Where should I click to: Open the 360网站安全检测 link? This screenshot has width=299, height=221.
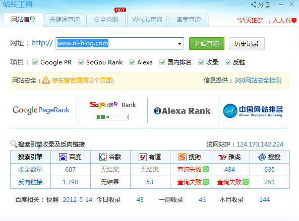click(x=258, y=81)
